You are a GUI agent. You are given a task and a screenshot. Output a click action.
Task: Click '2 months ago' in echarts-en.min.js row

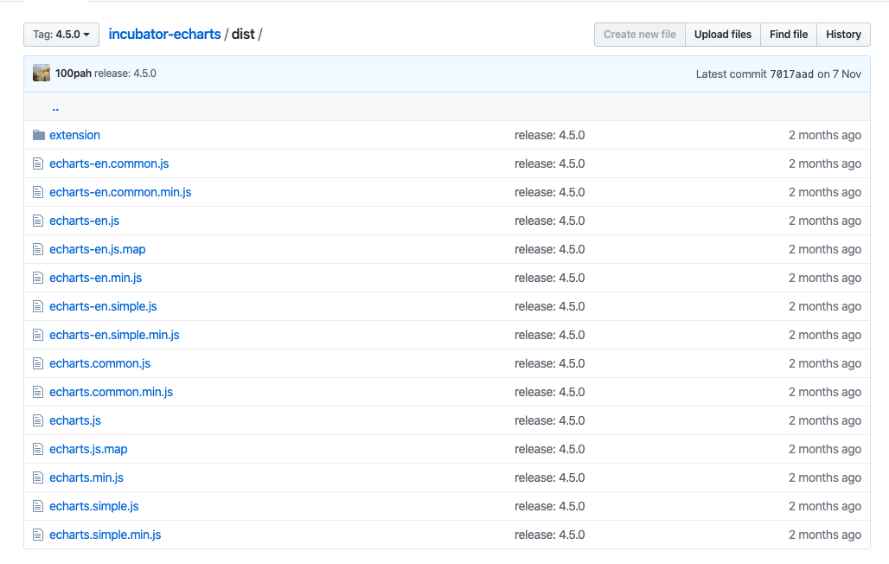[x=825, y=278]
